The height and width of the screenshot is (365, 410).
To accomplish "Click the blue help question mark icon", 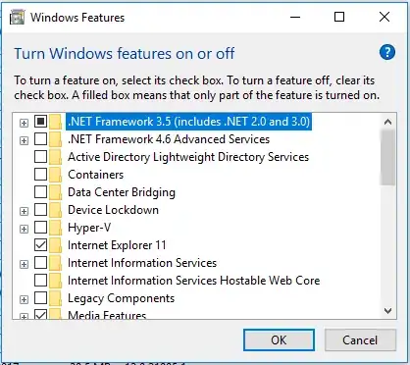I will (387, 52).
